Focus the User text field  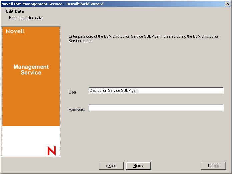[x=156, y=91]
